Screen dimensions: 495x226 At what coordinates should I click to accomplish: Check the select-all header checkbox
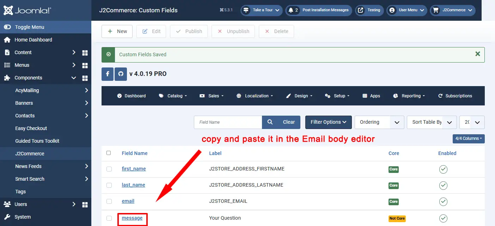click(x=109, y=153)
